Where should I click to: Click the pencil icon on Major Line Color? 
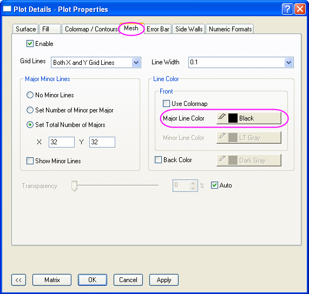(x=222, y=117)
